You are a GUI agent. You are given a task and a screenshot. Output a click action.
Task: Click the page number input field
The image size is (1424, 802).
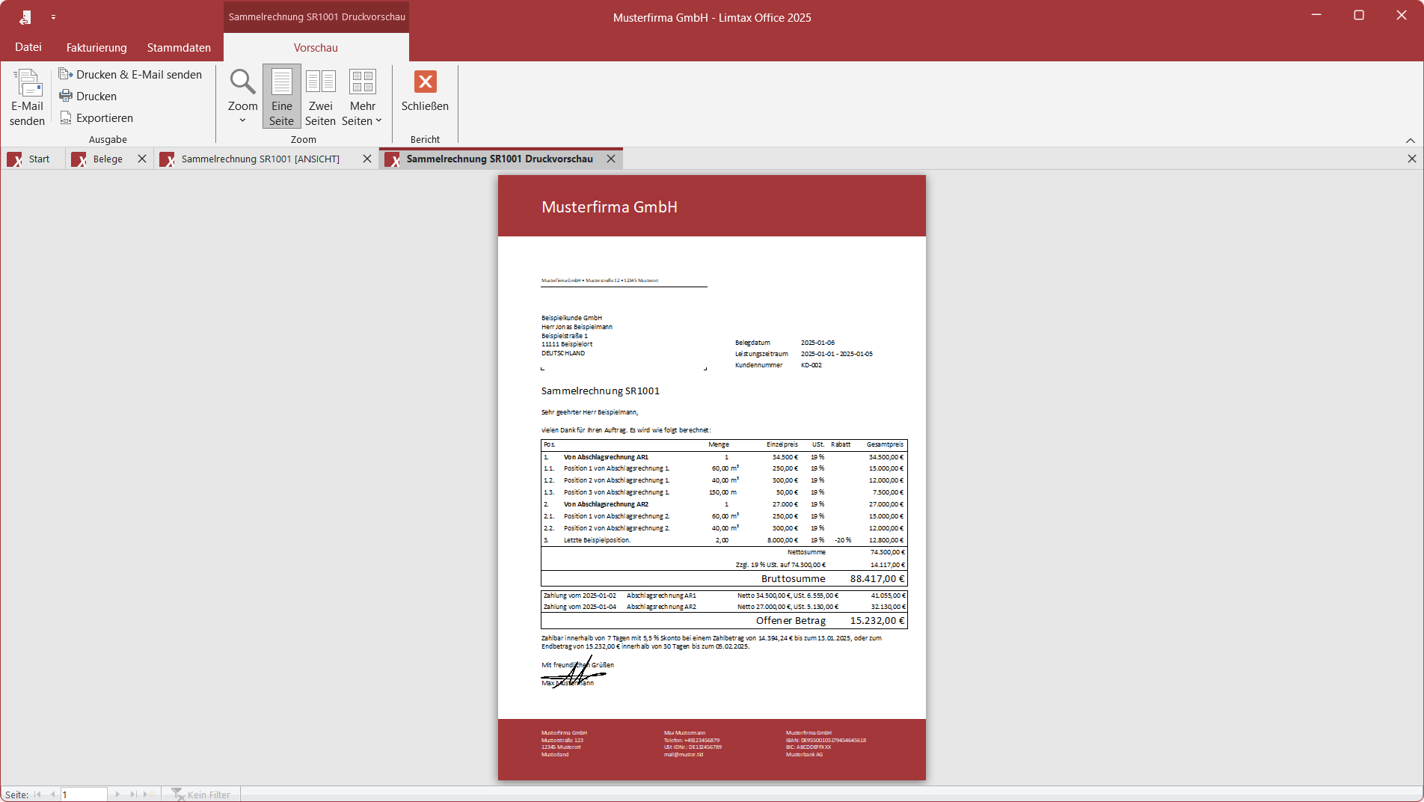point(84,794)
